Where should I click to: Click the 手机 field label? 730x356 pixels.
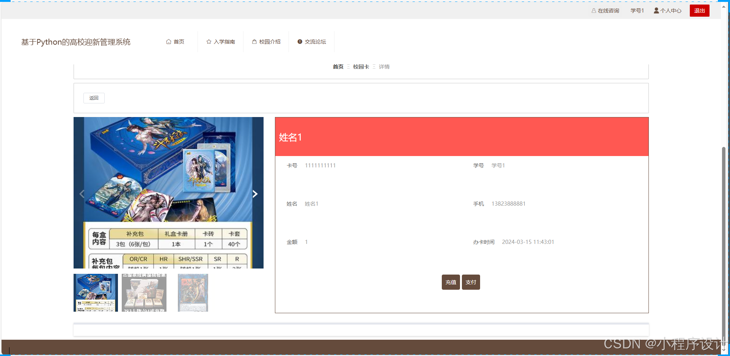(479, 204)
